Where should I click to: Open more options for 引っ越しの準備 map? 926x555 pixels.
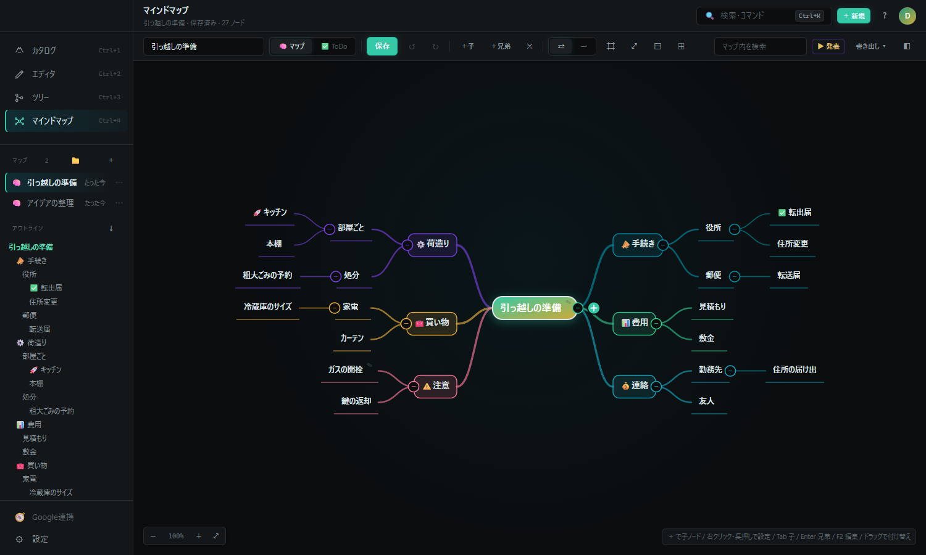point(119,183)
